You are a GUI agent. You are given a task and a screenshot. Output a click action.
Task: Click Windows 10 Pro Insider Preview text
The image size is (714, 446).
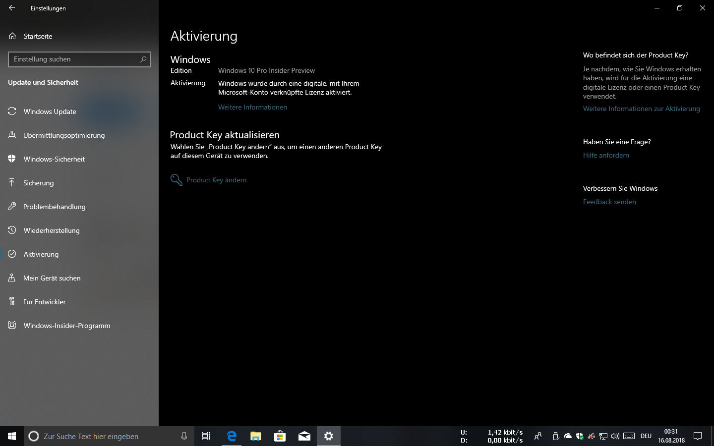266,70
